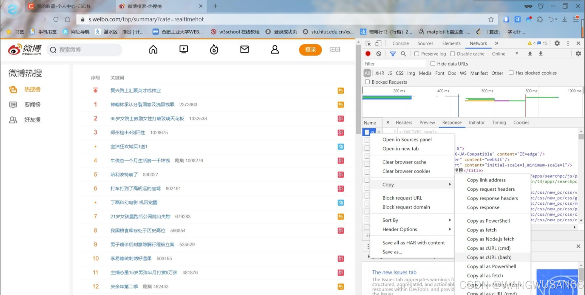Select the All filter type

pyautogui.click(x=367, y=73)
